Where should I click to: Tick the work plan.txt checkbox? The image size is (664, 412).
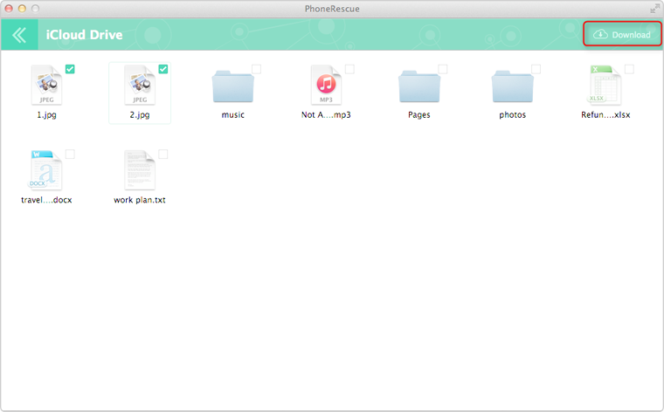163,154
